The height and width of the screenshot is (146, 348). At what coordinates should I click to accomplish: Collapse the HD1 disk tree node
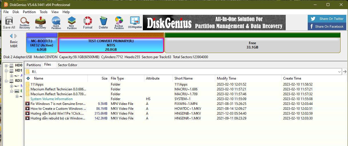point(6,70)
